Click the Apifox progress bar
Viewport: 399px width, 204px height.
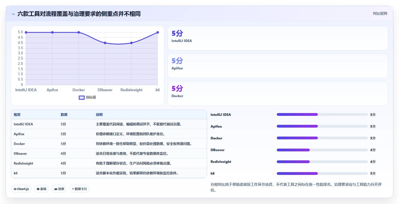(322, 126)
